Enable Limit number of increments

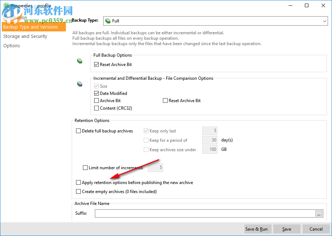pyautogui.click(x=85, y=167)
